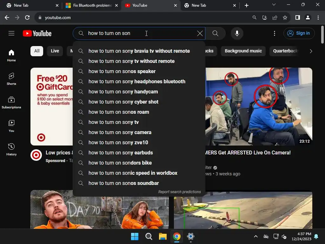
Task: Show hidden system tray icons
Action: [256, 236]
